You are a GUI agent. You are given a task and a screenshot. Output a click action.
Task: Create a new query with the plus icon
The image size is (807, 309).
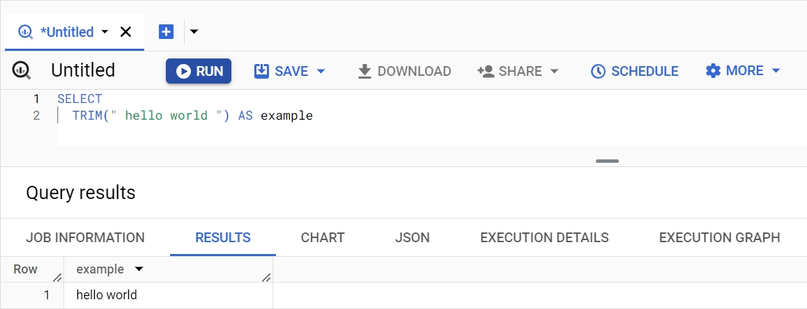(166, 32)
